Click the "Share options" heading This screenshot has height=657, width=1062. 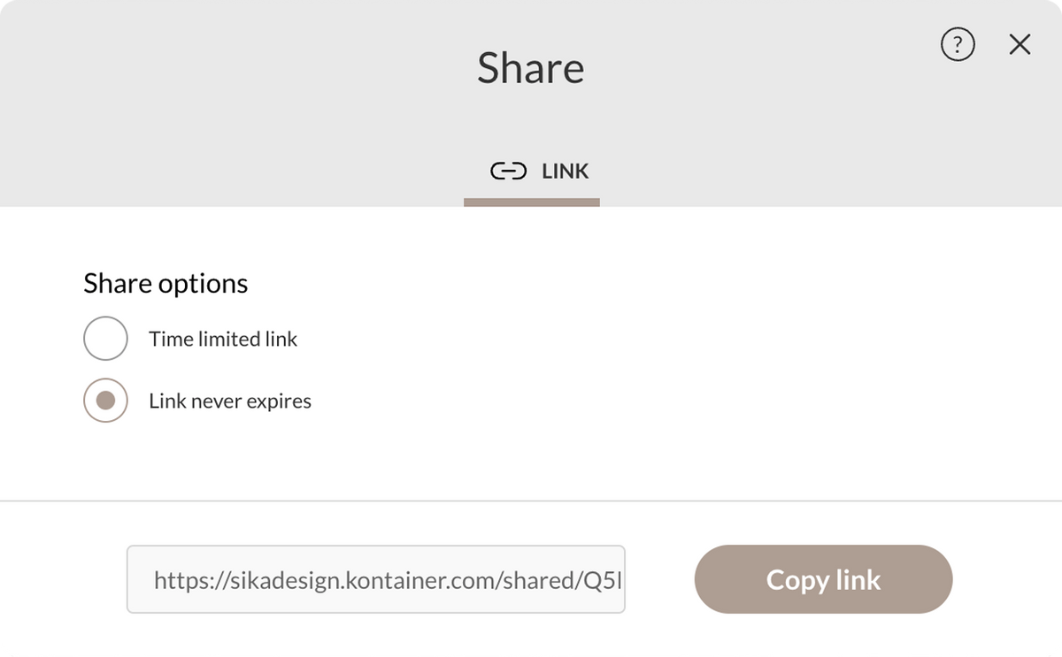click(165, 283)
